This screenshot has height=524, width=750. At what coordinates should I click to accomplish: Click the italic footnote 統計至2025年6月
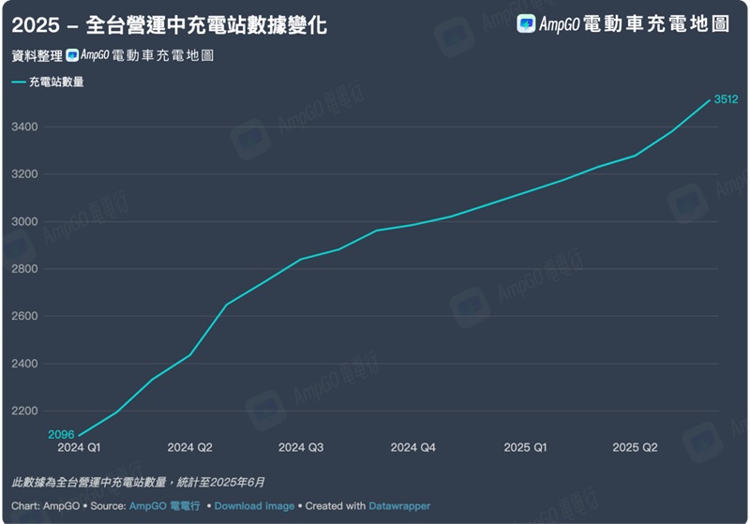coord(219,483)
